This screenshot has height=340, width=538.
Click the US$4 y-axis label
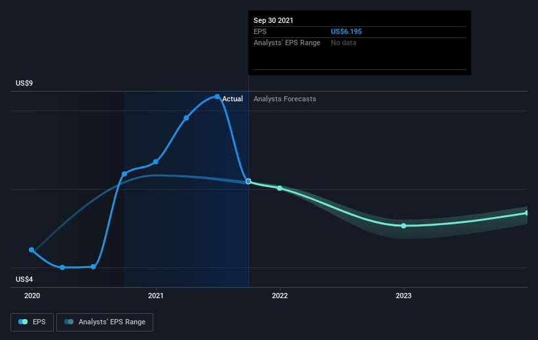[24, 279]
